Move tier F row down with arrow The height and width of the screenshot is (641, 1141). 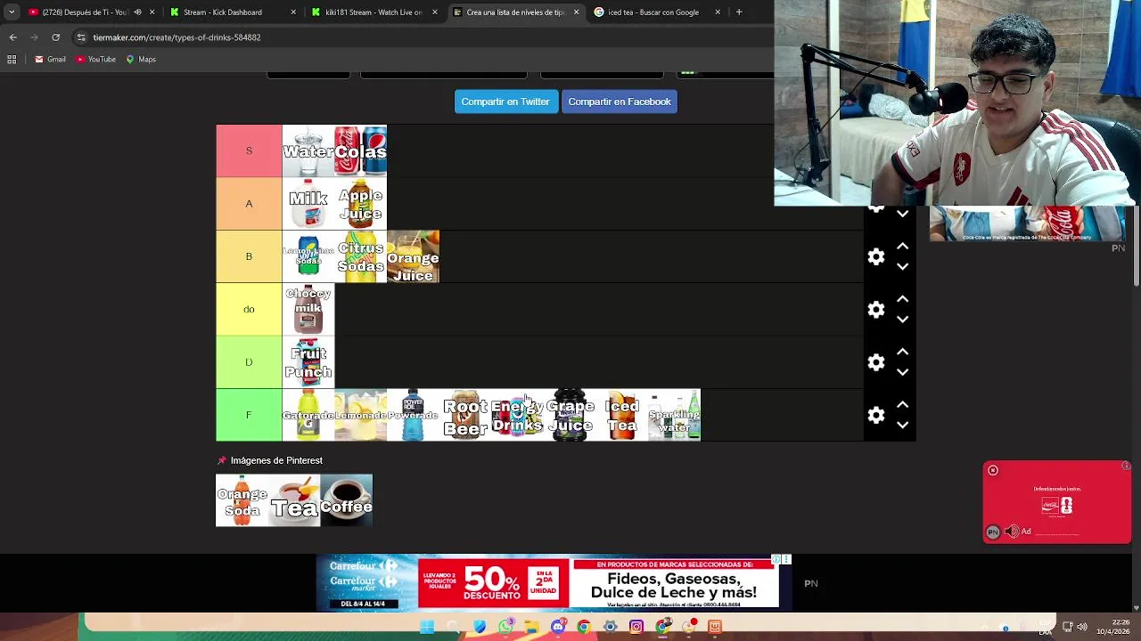(x=902, y=425)
